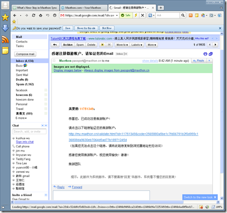Click the speaker mute icon in the status bar
Image resolution: width=227 pixels, height=213 pixels.
pos(207,207)
